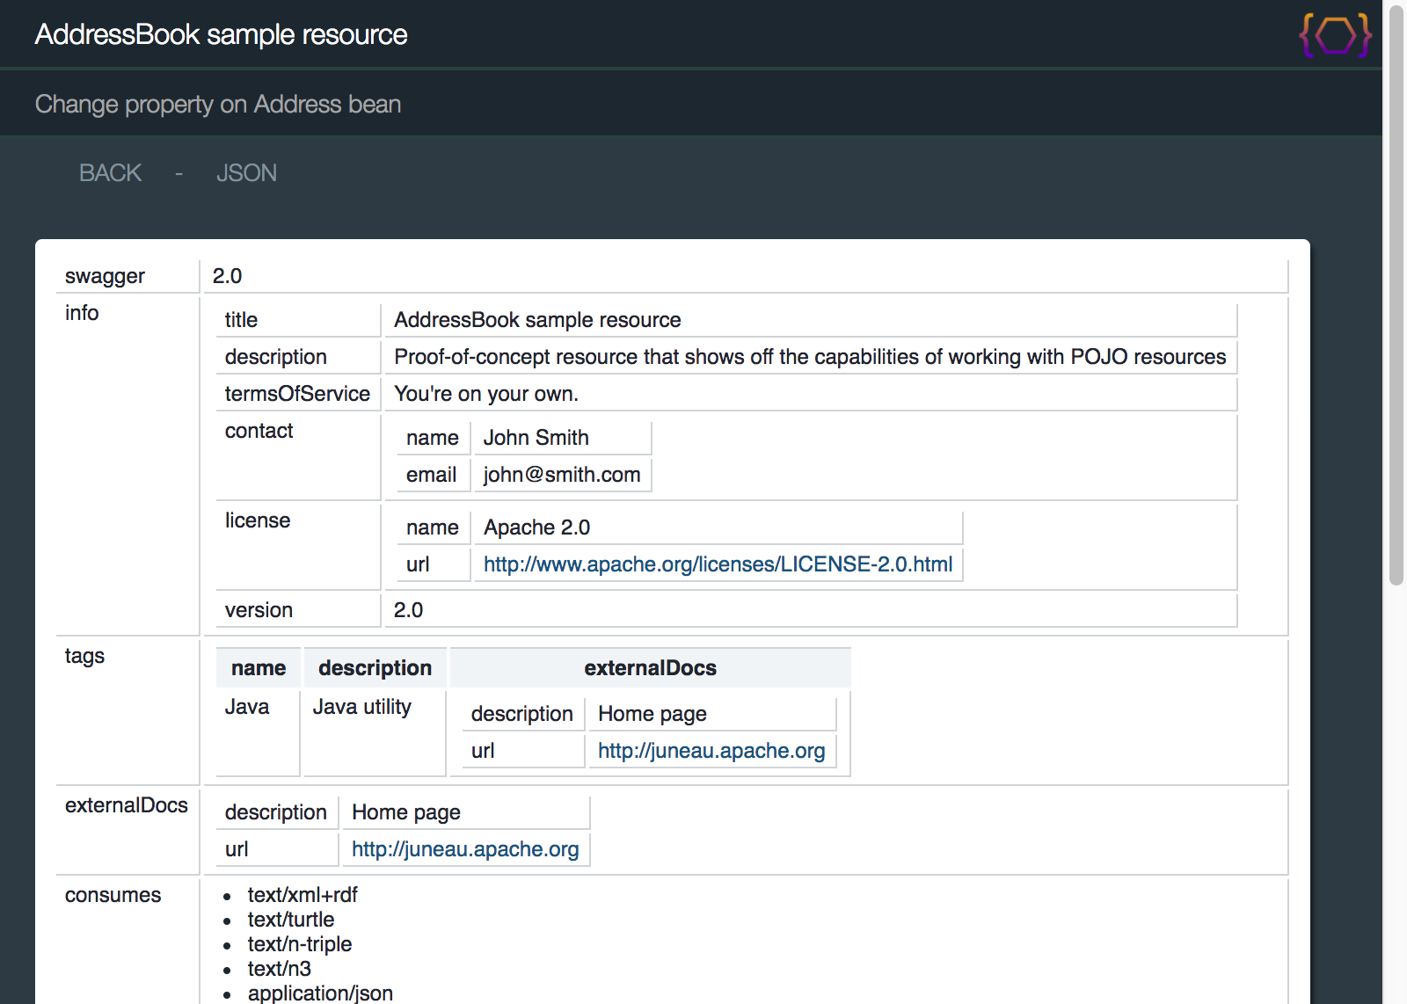This screenshot has height=1004, width=1407.
Task: Click the page vertical scrollbar
Action: coord(1396,295)
